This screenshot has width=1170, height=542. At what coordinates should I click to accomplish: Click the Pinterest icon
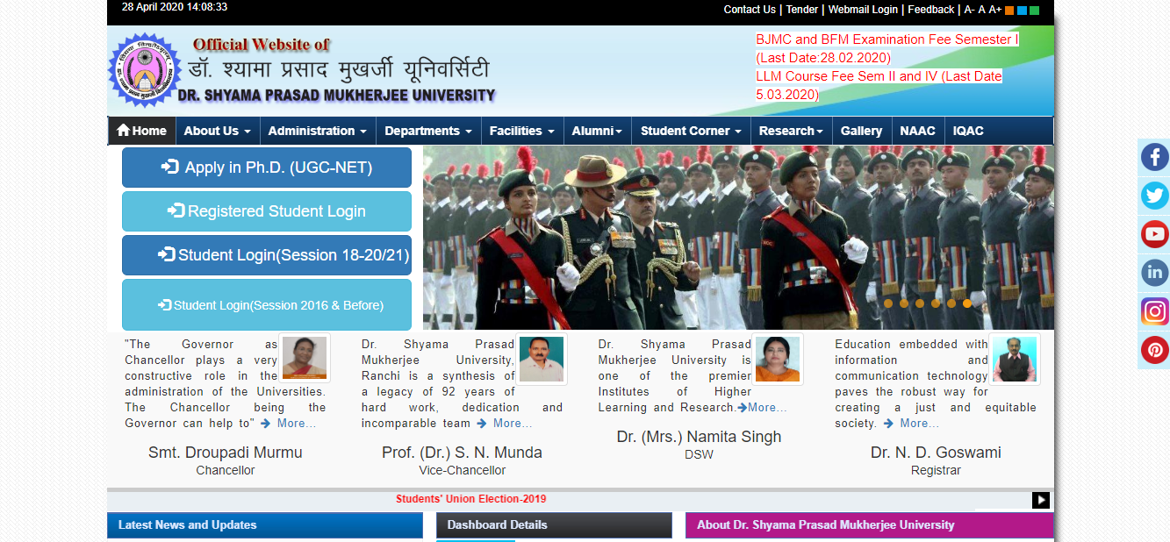pyautogui.click(x=1154, y=350)
